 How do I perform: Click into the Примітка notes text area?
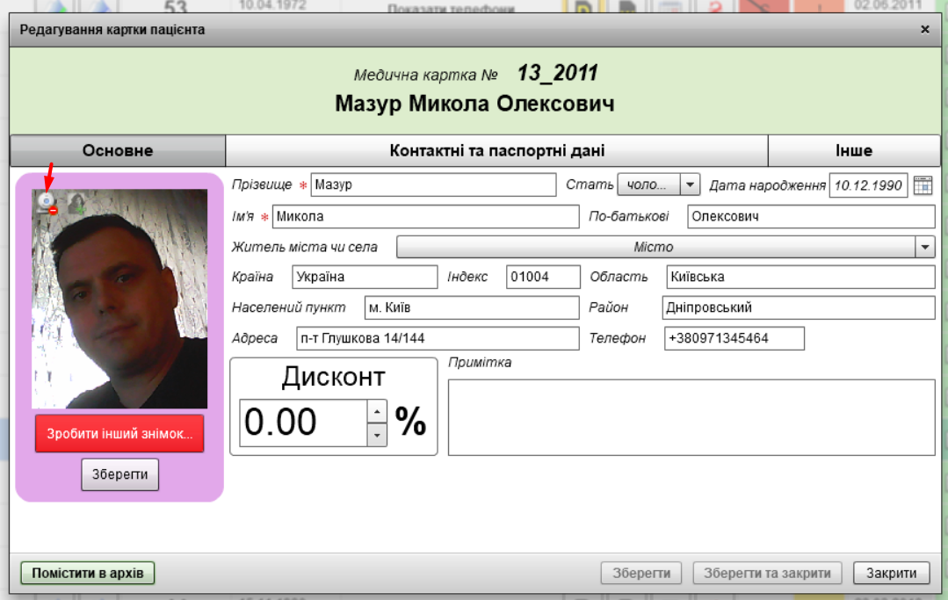691,417
